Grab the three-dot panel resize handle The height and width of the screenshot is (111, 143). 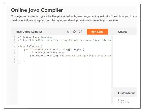click(112, 88)
